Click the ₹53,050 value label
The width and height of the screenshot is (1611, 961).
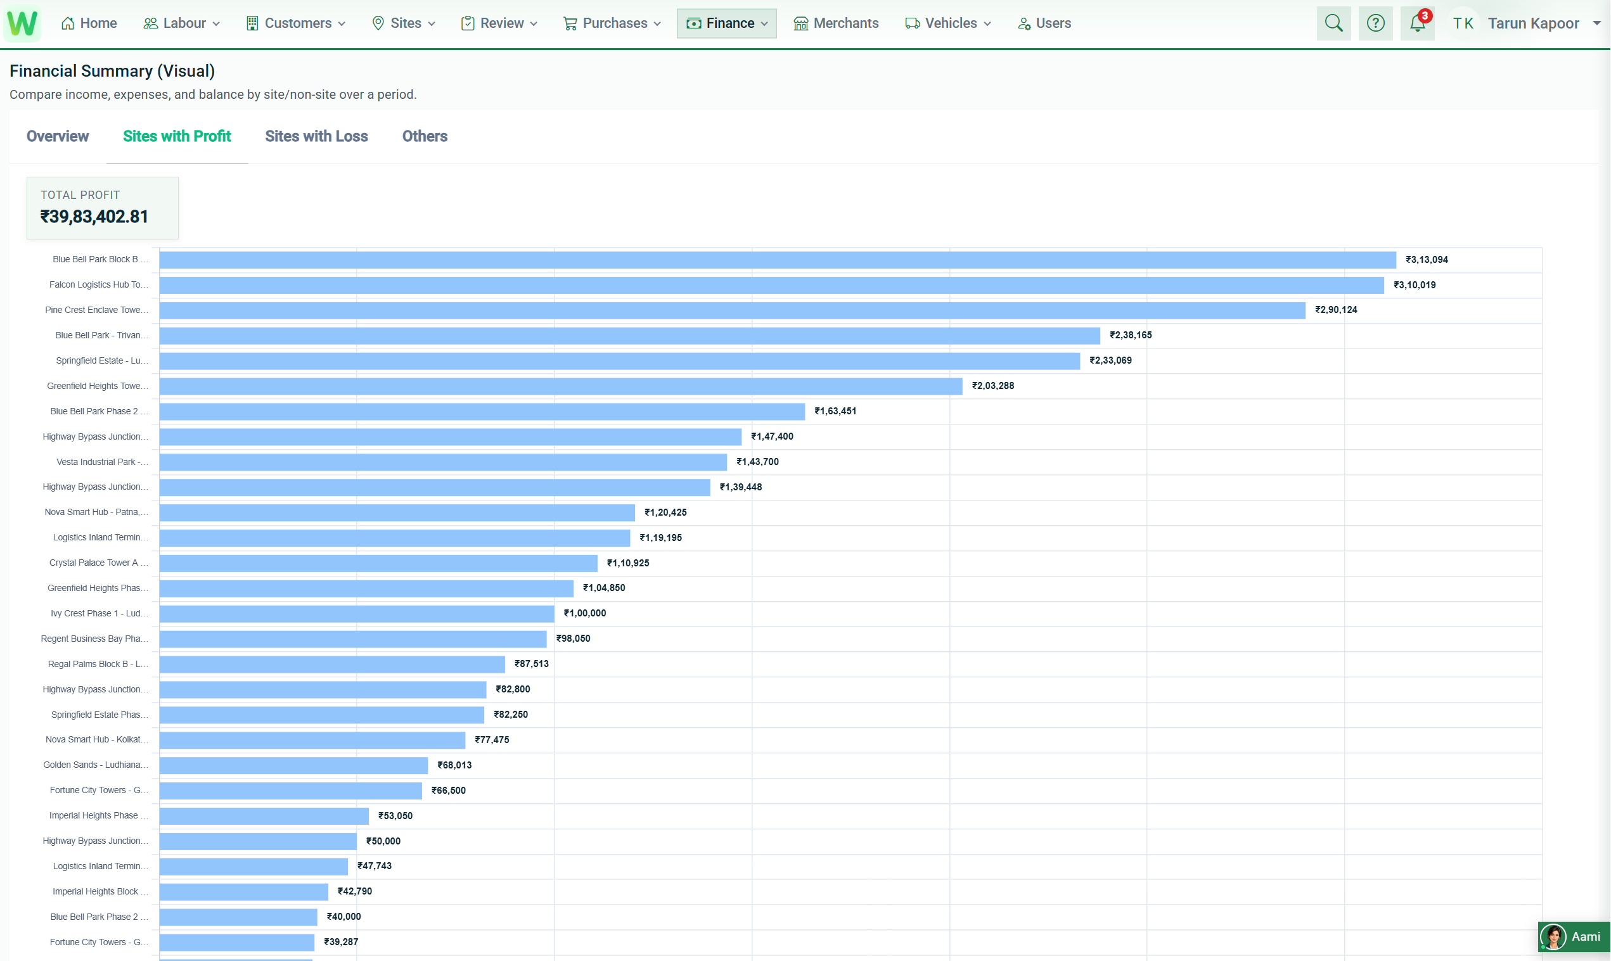click(x=396, y=816)
